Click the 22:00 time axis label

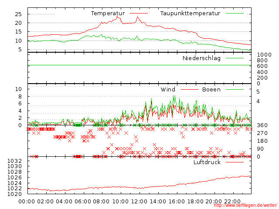pyautogui.click(x=232, y=202)
